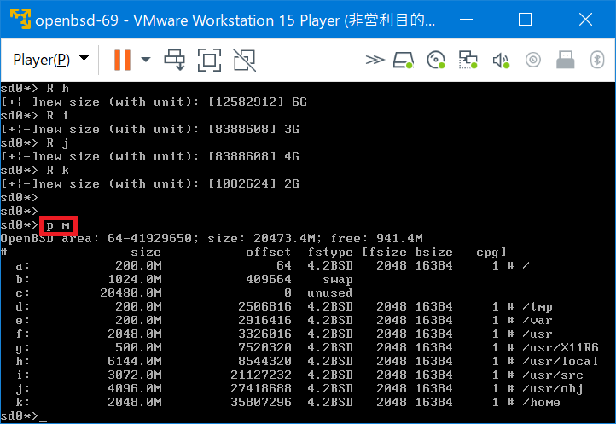The width and height of the screenshot is (616, 424).
Task: Click the /usr/src mount point text
Action: coord(553,375)
